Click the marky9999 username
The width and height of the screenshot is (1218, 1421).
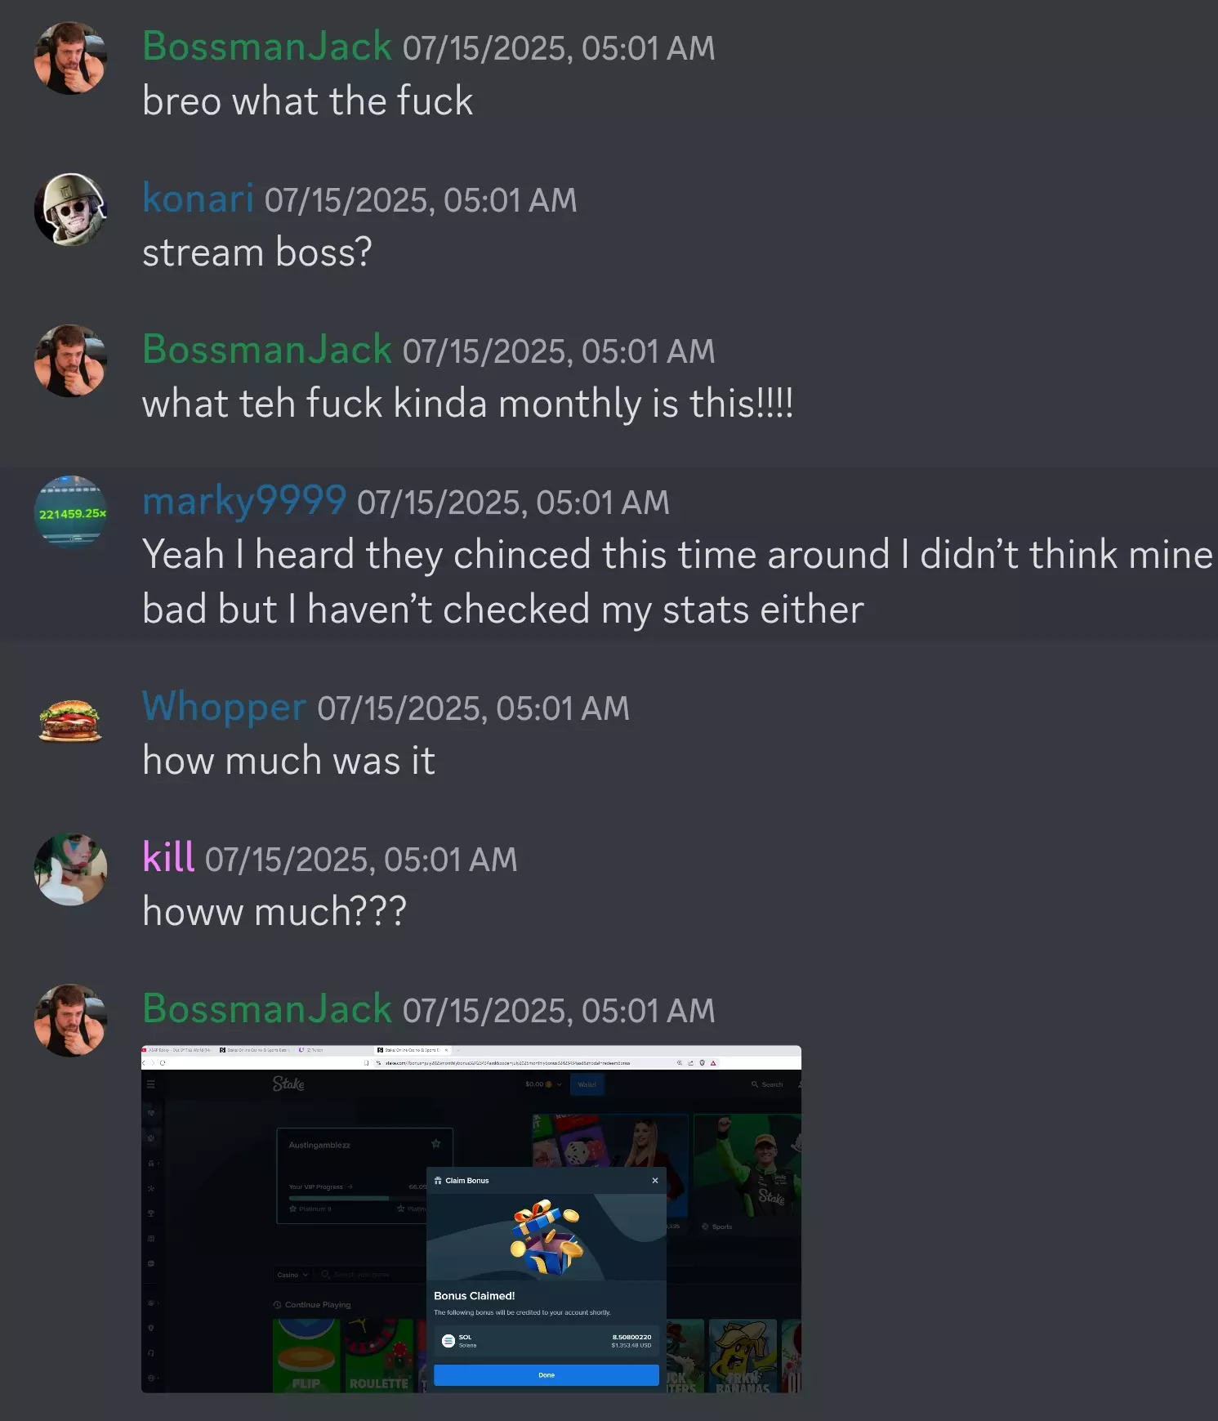click(244, 501)
